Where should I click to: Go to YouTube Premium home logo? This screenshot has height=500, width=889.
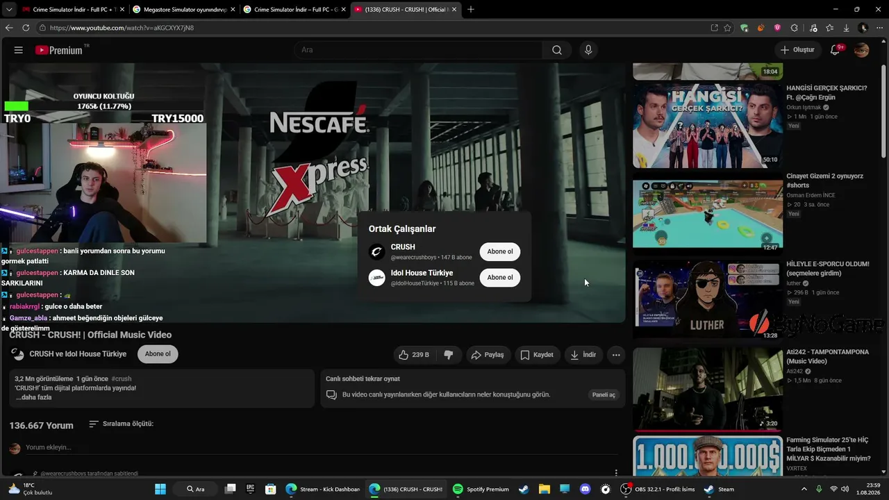point(59,50)
